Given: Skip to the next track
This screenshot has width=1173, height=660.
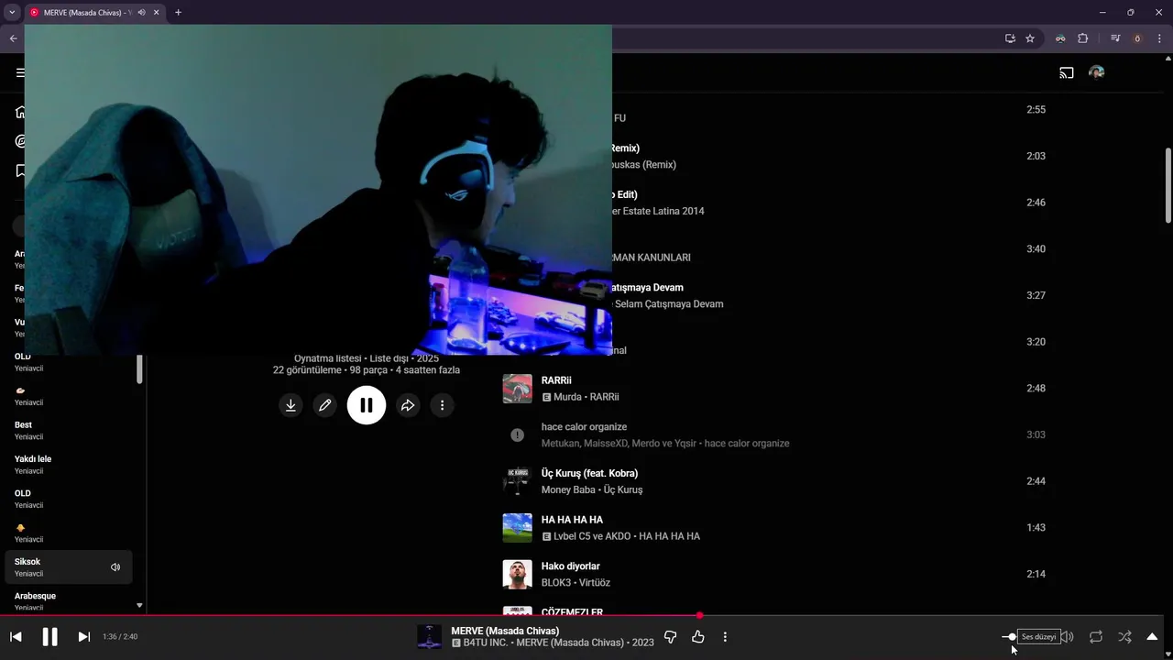Looking at the screenshot, I should pos(83,636).
